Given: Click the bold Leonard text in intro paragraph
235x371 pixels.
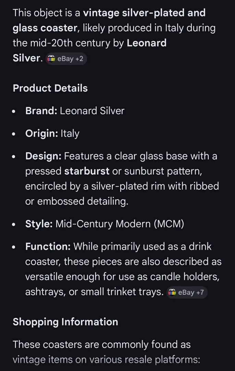Looking at the screenshot, I should click(147, 43).
